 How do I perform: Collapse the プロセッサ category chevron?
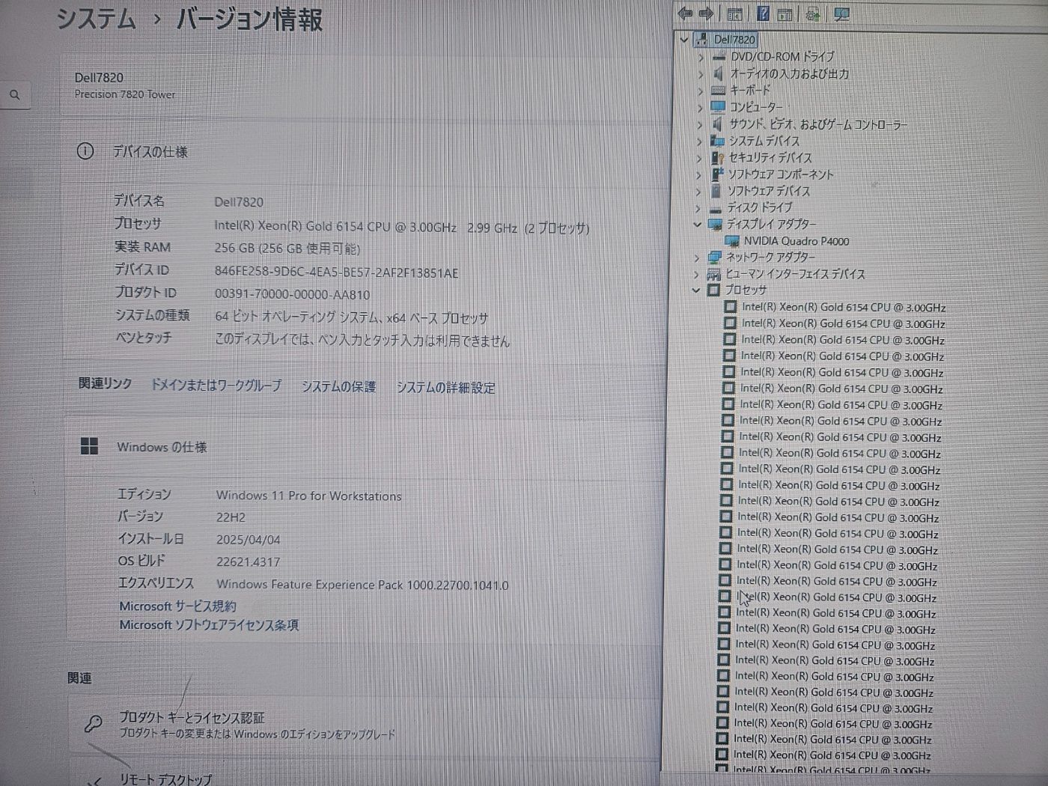click(695, 290)
